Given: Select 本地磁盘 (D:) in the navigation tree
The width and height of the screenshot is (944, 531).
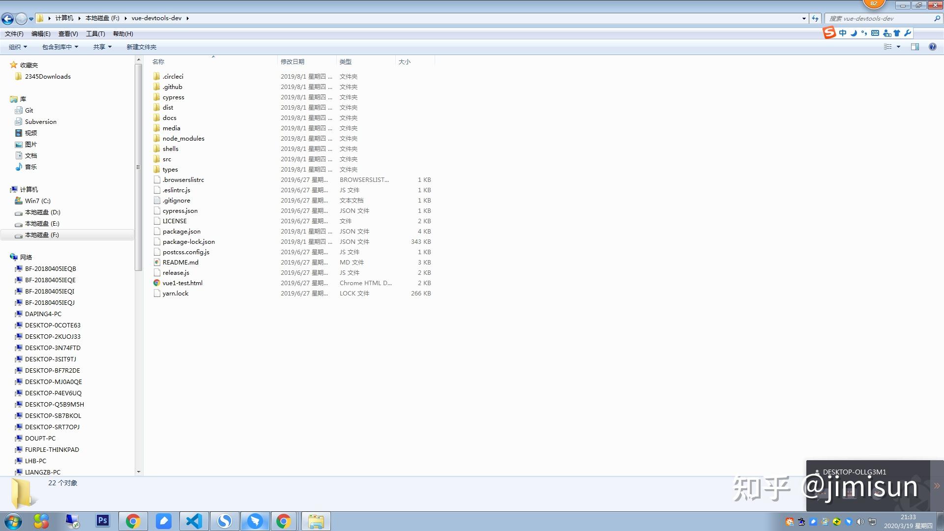Looking at the screenshot, I should [42, 212].
